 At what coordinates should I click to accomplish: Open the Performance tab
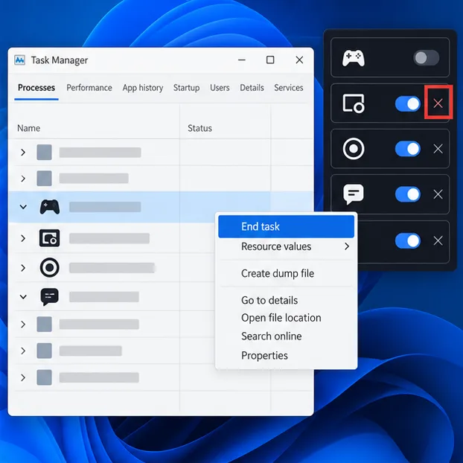[x=89, y=88]
